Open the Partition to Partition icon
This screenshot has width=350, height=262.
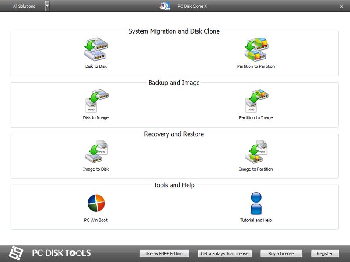point(256,49)
